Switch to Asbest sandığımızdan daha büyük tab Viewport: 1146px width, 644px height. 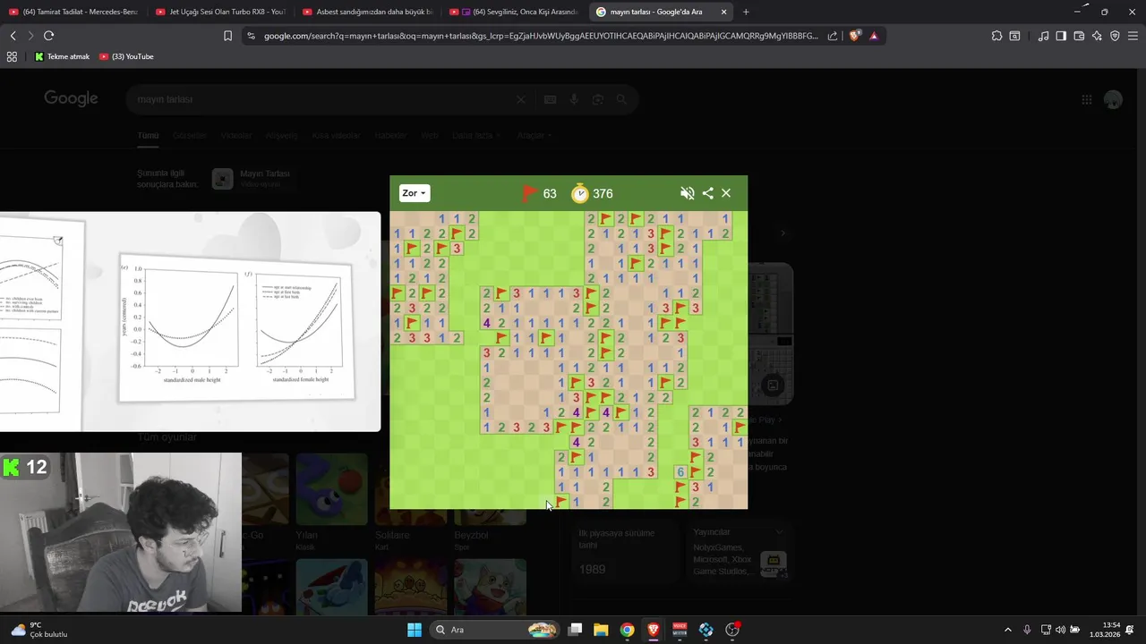[368, 12]
